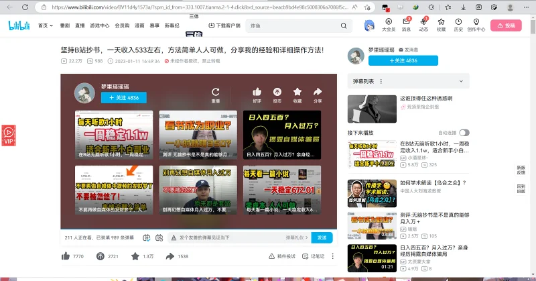Open more options three-dot menu below video

coord(332,256)
